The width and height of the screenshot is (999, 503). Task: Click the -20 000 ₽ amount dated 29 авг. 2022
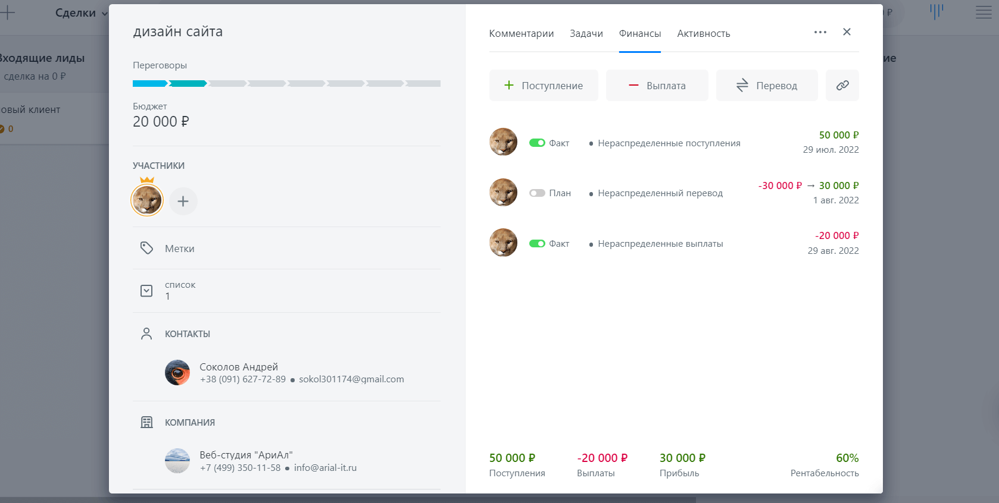pyautogui.click(x=836, y=235)
